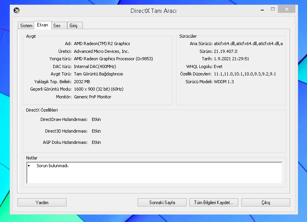Click 'Sorun bulunmadı.' note text
The width and height of the screenshot is (307, 222).
pyautogui.click(x=53, y=166)
